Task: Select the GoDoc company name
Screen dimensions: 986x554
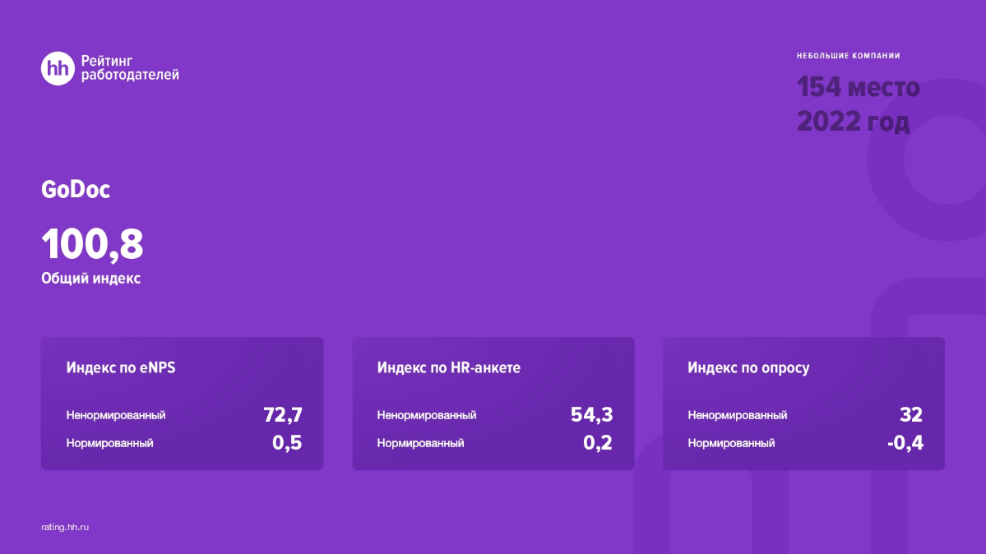Action: [76, 189]
